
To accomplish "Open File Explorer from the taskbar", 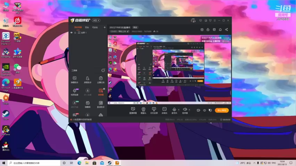I will point(87,163).
